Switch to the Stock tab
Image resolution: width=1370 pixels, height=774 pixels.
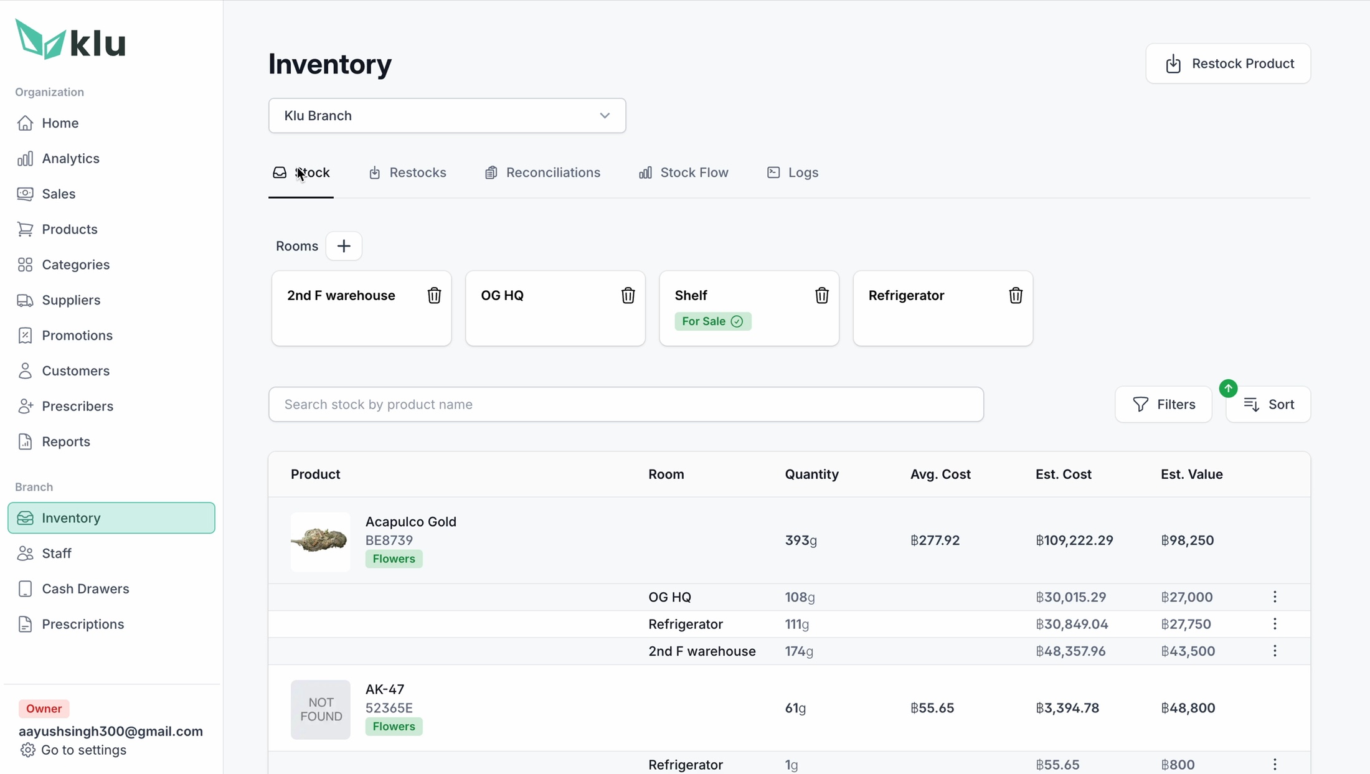301,172
